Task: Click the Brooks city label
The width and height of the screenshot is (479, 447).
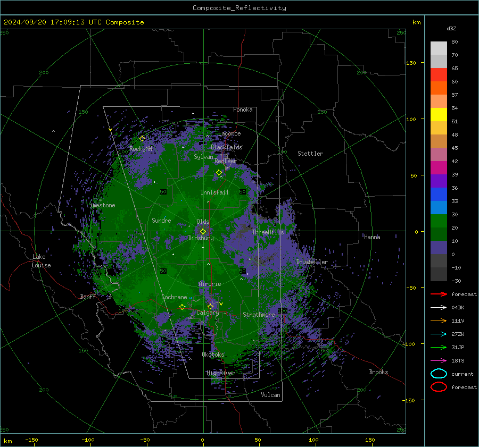Action: coord(378,372)
